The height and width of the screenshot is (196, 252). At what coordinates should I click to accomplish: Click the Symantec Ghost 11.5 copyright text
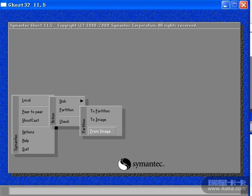(x=103, y=25)
